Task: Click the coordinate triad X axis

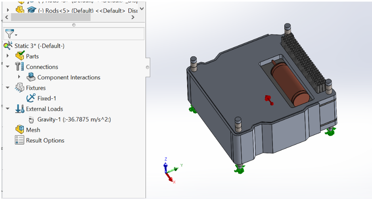Action: click(170, 178)
